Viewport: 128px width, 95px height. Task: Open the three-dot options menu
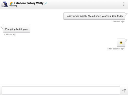pos(123,4)
